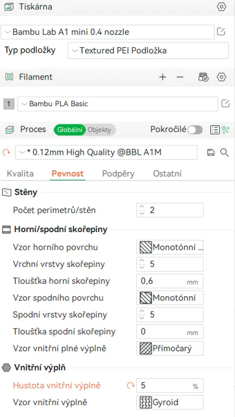This screenshot has height=417, width=235.
Task: Switch process scope to Objekty
Action: (99, 130)
